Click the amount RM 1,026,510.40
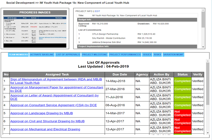 (x=146, y=34)
